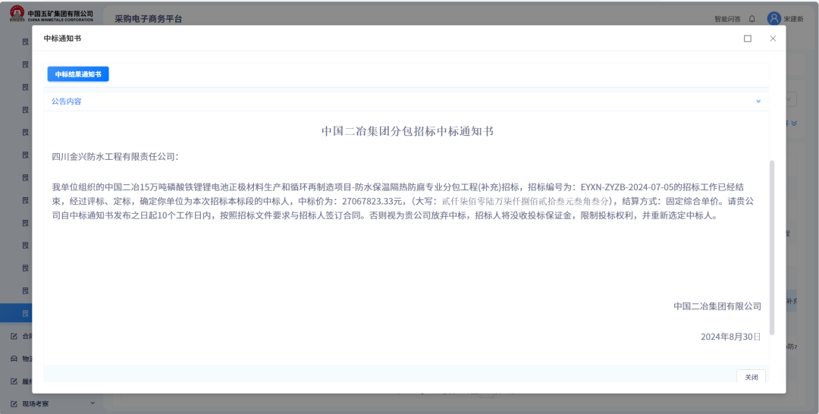Click the sidebar icon beside 履
This screenshot has width=819, height=414.
(14, 381)
